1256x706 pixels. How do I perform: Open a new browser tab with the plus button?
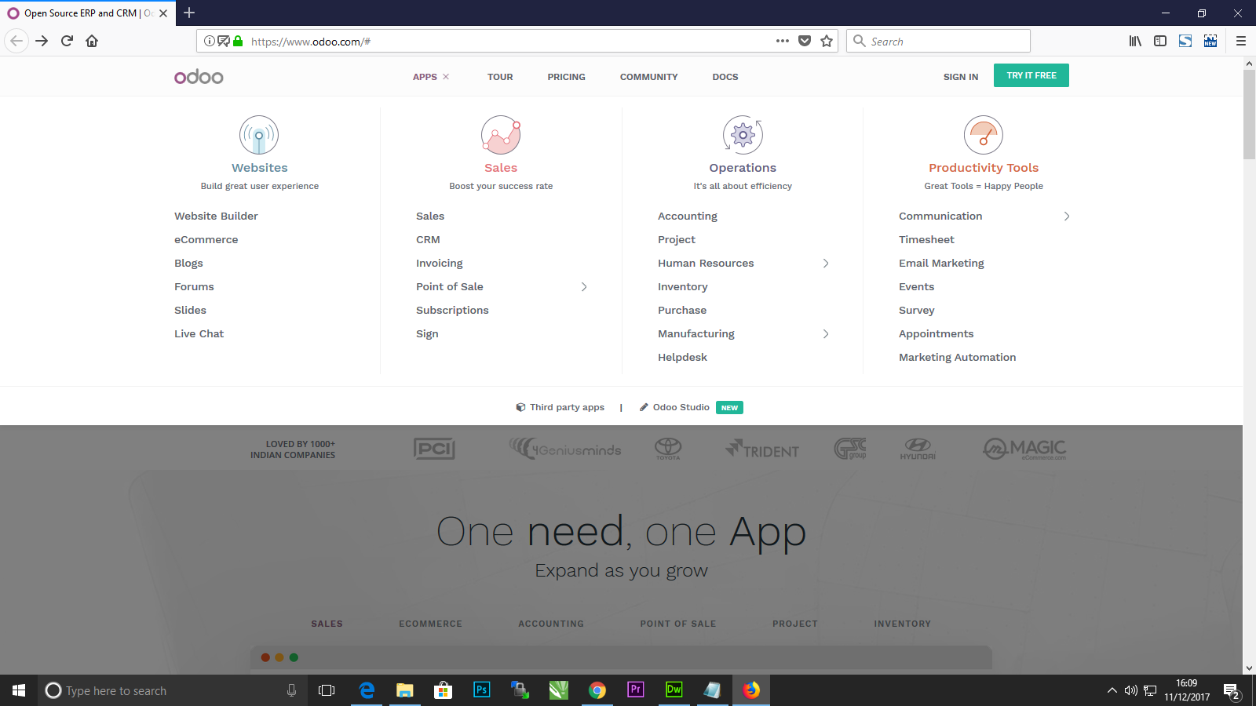click(x=189, y=13)
